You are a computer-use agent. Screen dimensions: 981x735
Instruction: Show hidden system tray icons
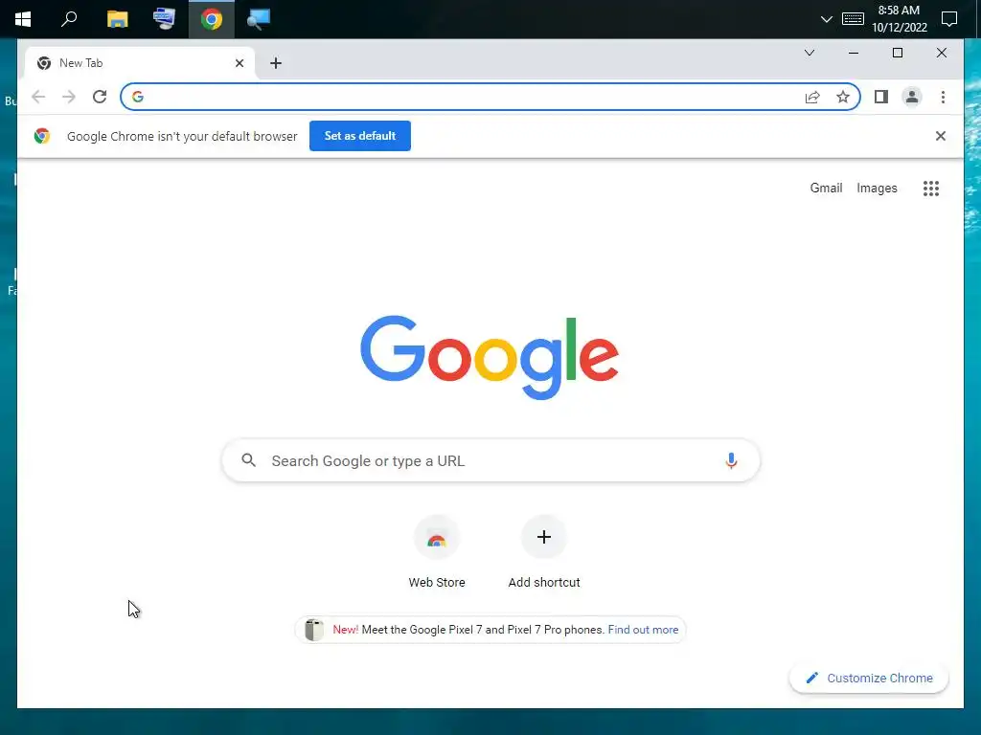click(x=826, y=19)
